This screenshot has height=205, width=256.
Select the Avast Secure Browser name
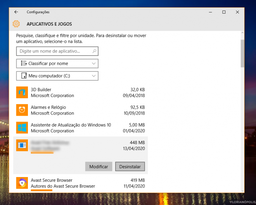[x=52, y=180]
